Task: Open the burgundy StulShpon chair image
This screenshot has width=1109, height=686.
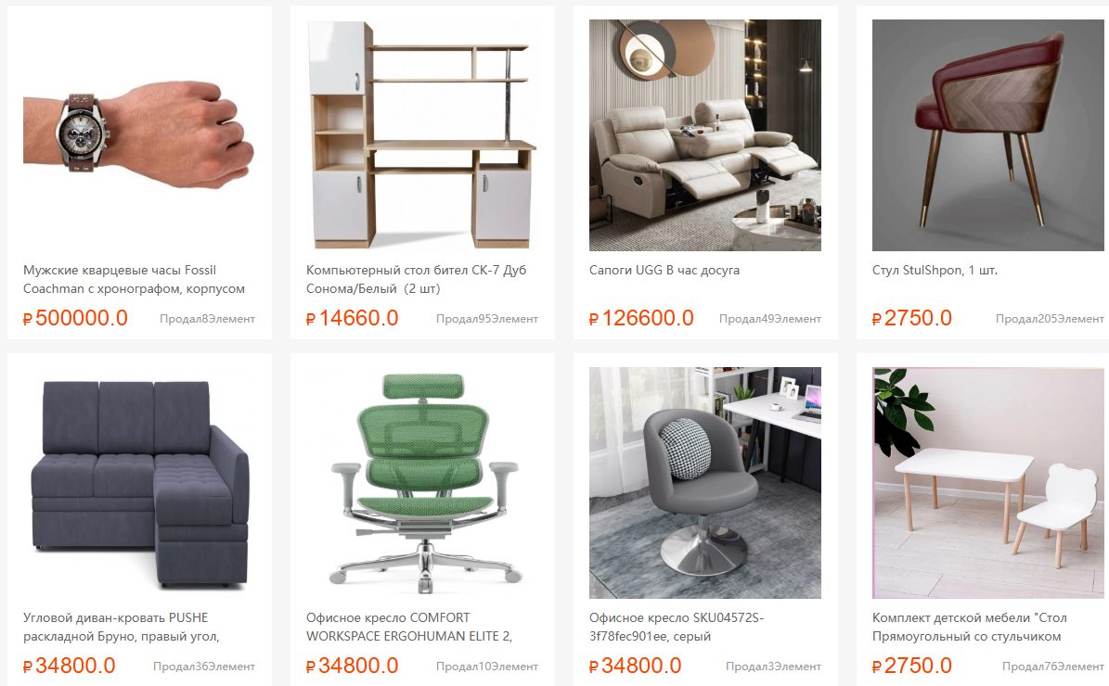Action: [x=988, y=135]
